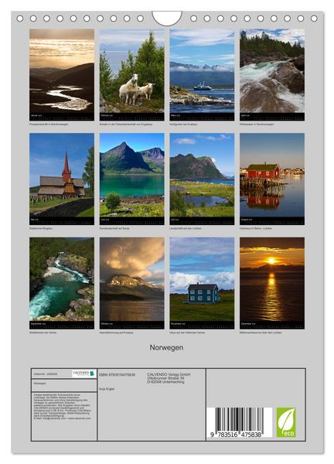Open the August red wooden house thumbnail

(x=272, y=179)
